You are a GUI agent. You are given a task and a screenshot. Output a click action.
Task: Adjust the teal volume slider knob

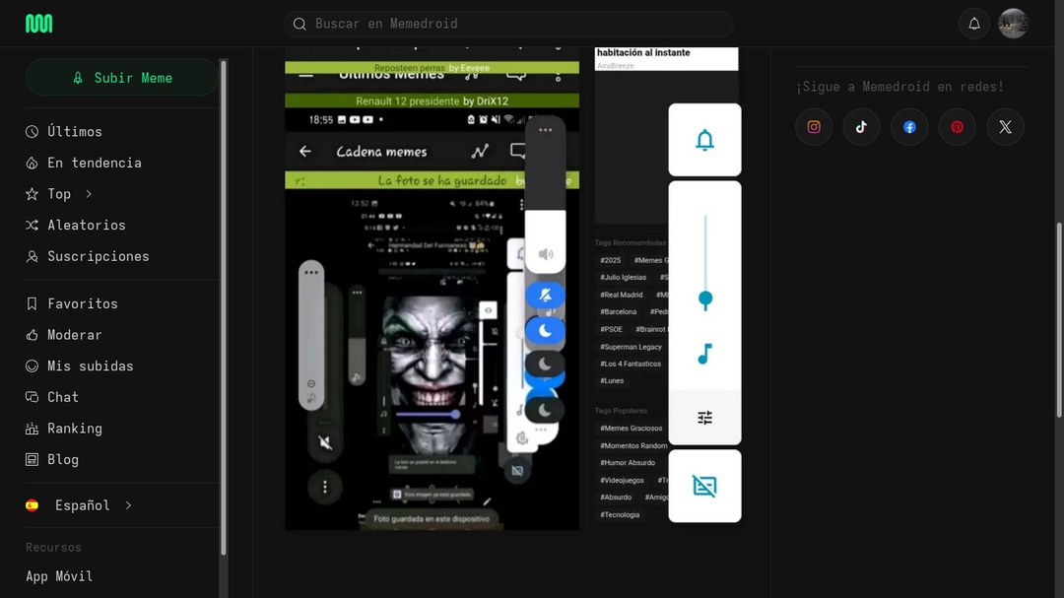click(x=705, y=299)
